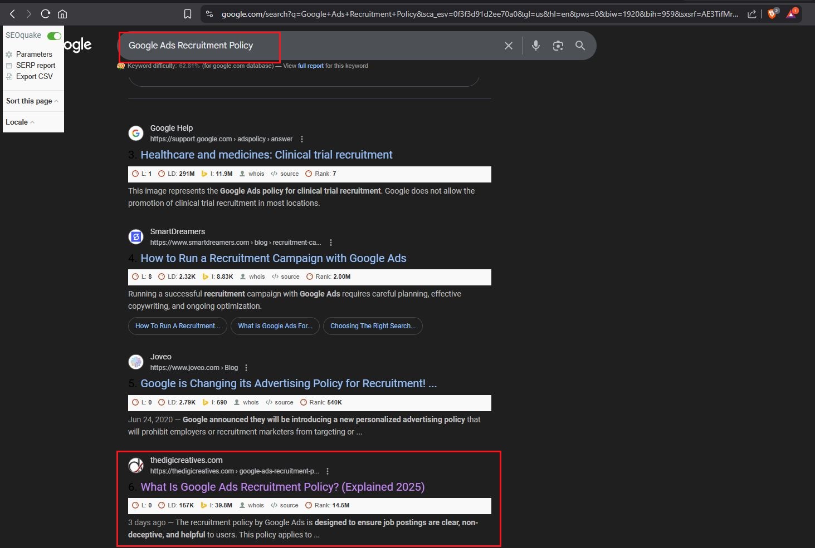The image size is (815, 548).
Task: Select Export CSV in SEOquake panel
Action: pyautogui.click(x=34, y=76)
